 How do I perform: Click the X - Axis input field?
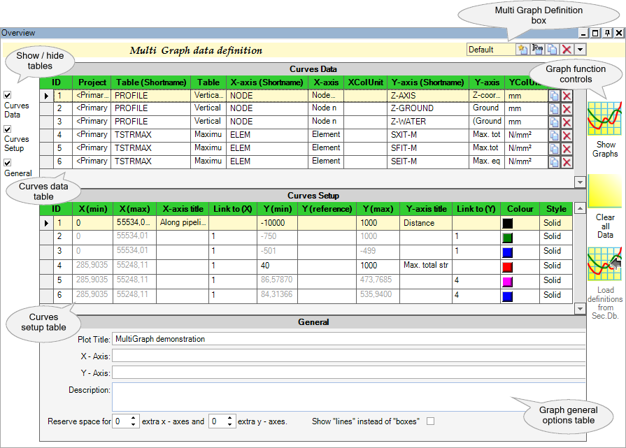(348, 356)
